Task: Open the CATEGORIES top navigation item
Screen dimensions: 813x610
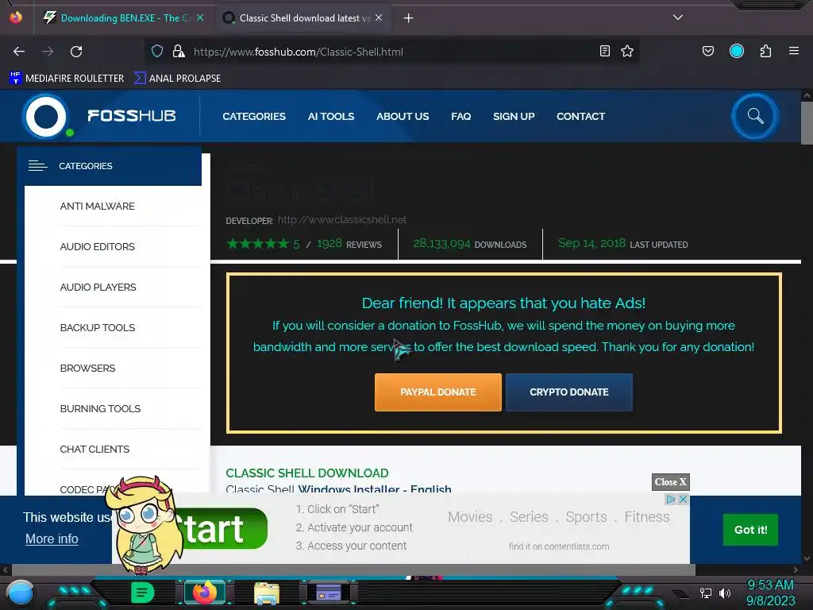Action: (x=254, y=116)
